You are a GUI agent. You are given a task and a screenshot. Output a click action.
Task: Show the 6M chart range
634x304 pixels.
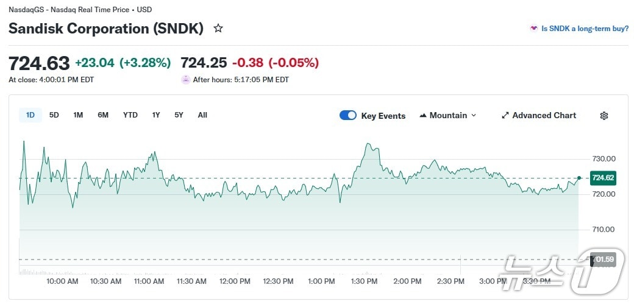pyautogui.click(x=103, y=115)
